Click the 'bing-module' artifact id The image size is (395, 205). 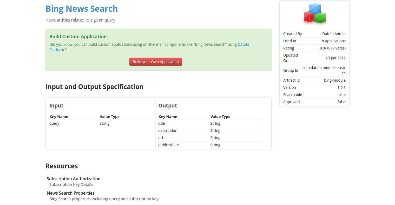pyautogui.click(x=335, y=80)
